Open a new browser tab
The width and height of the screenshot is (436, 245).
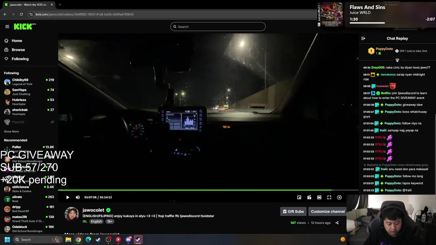60,5
